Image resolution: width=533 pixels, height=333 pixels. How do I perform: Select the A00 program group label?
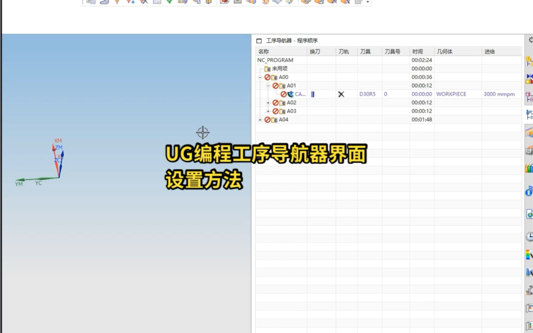(284, 77)
